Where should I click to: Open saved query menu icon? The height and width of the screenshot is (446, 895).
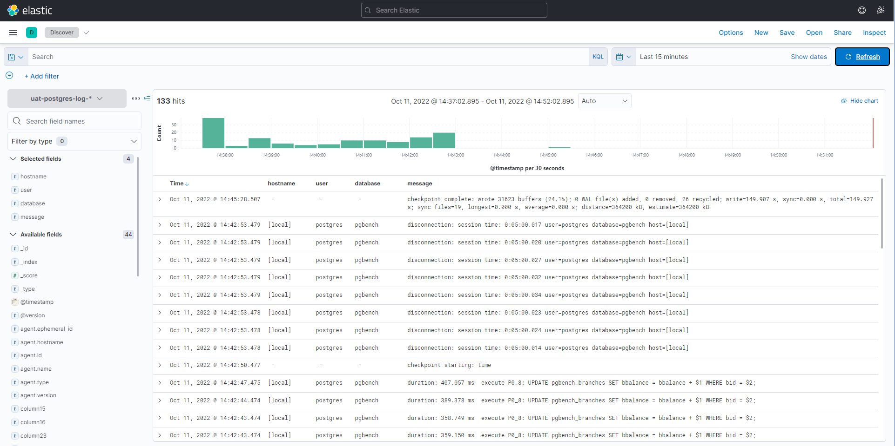(16, 57)
